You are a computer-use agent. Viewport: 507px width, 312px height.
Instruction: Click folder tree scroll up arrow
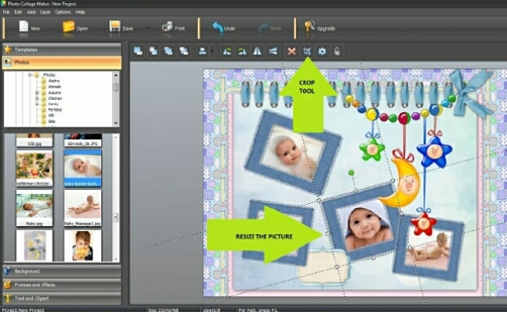click(x=115, y=75)
